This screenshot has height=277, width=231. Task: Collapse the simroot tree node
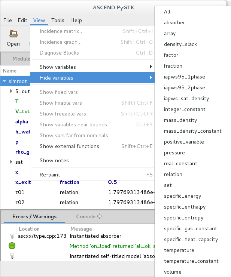4,81
